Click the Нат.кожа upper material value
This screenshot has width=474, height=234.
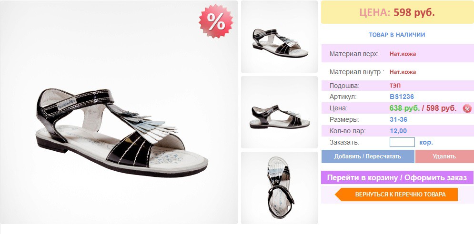(x=403, y=54)
